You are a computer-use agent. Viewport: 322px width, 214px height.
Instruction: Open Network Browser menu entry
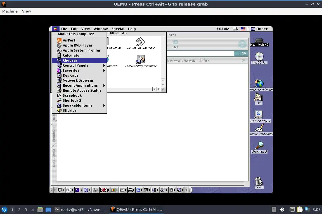tap(79, 81)
